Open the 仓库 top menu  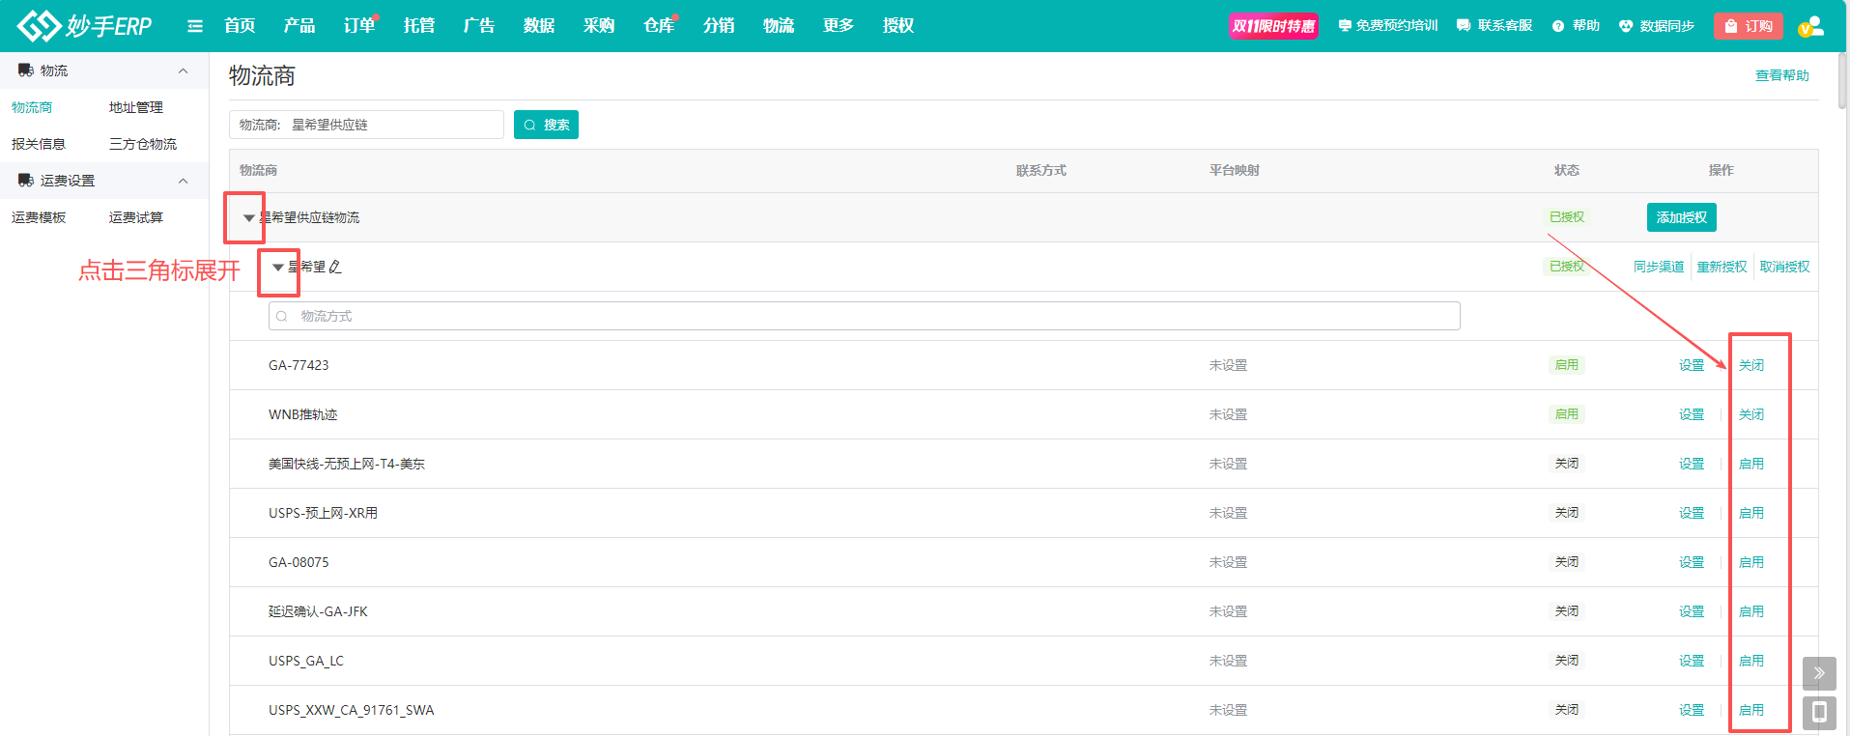[659, 26]
